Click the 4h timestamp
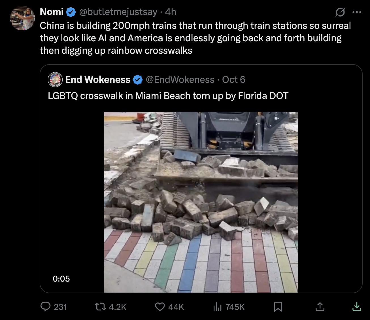Image resolution: width=370 pixels, height=320 pixels. [171, 12]
